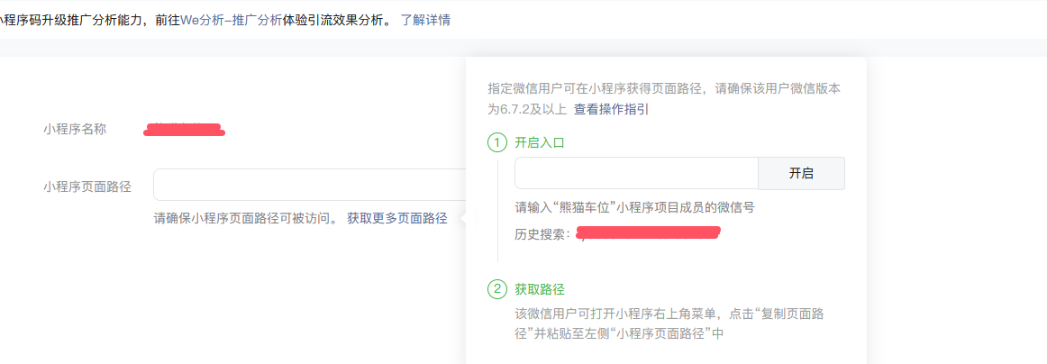Click the step 2 circled number icon
Screen dimensions: 1047x364
497,290
